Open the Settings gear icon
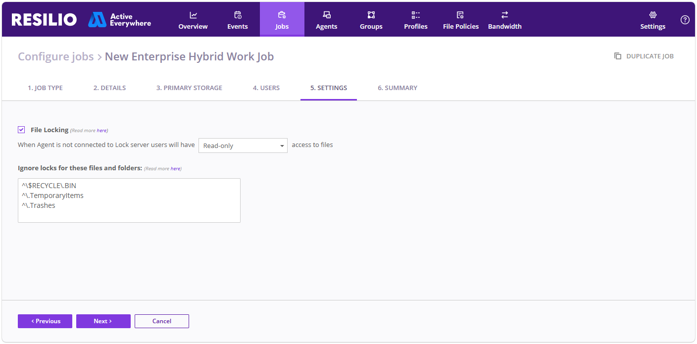 [653, 15]
